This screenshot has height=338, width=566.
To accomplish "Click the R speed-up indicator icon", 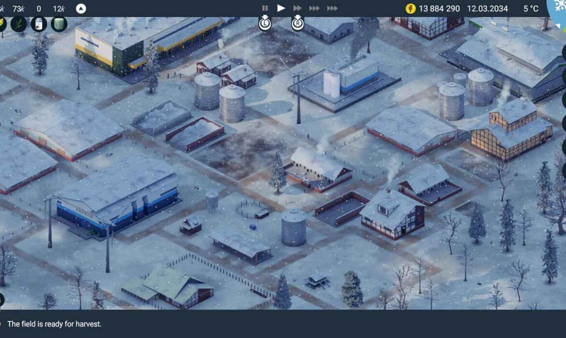I will pos(298,23).
